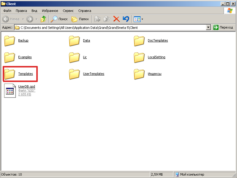
Task: Open the Вид menu
Action: pos(34,11)
